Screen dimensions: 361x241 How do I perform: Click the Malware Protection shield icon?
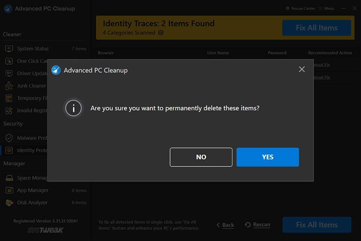tap(9, 138)
